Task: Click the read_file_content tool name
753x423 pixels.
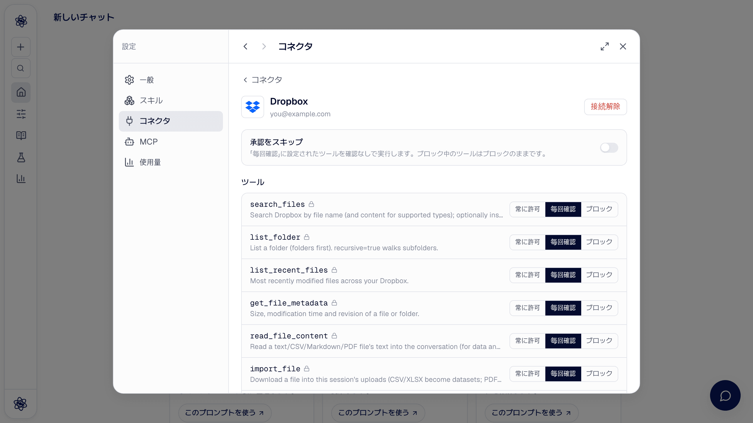Action: click(x=289, y=336)
